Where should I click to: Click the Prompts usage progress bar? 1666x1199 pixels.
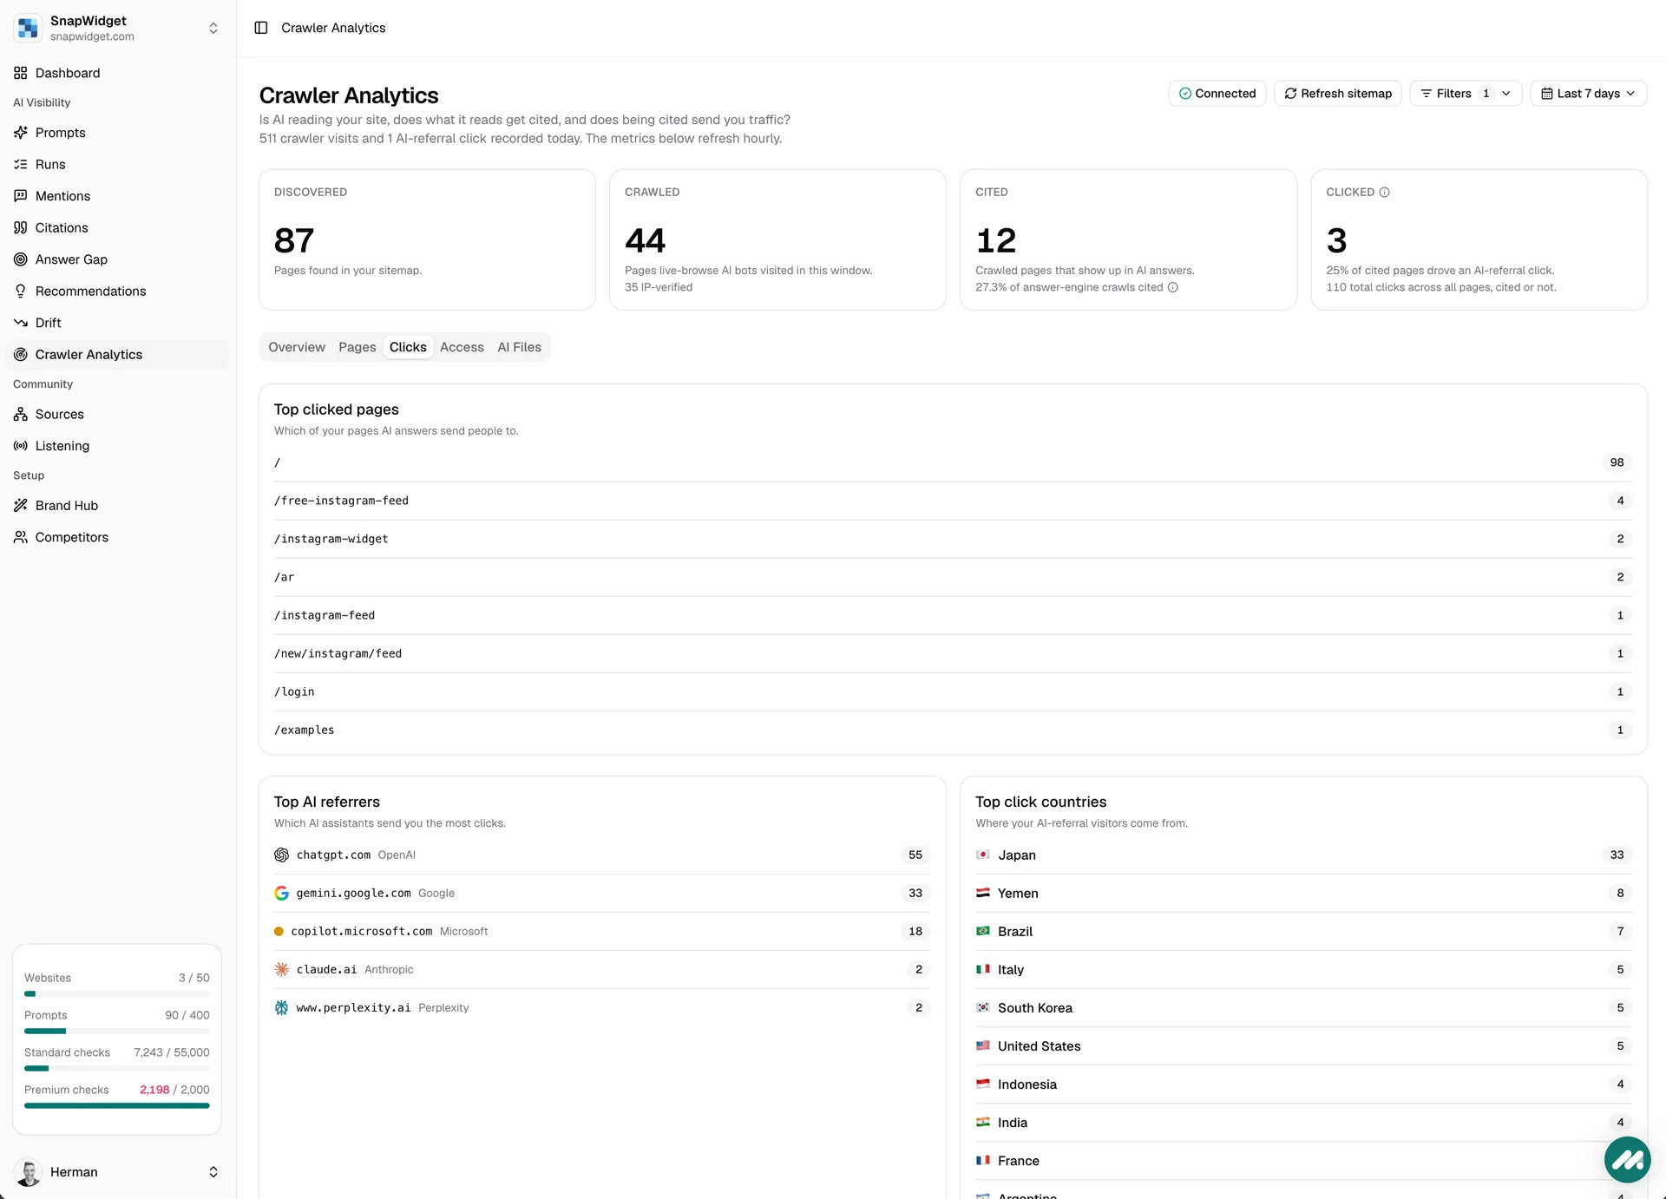click(x=117, y=1031)
